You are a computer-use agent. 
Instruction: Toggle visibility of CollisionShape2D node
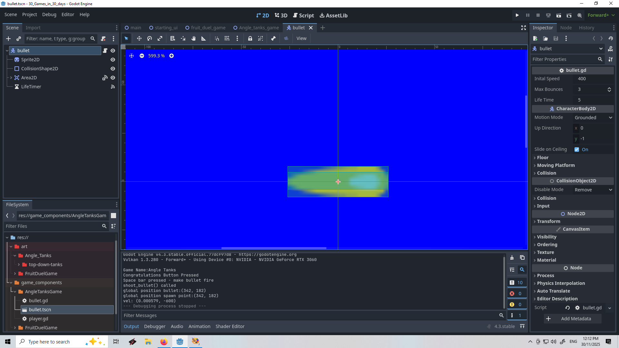[x=113, y=69]
